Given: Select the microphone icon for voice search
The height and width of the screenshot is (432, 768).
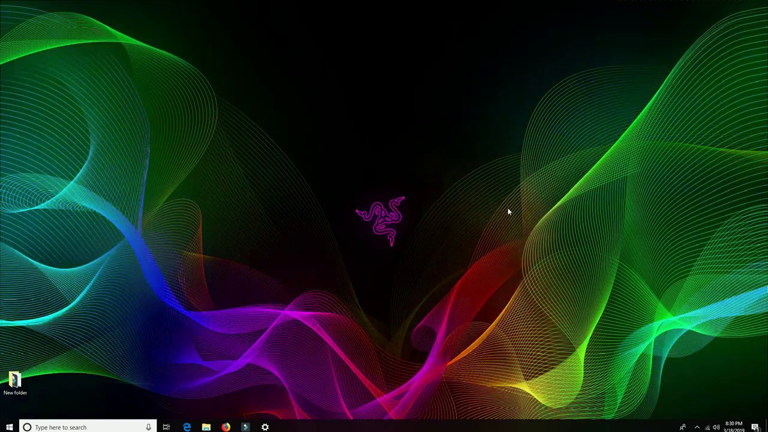Looking at the screenshot, I should 148,427.
